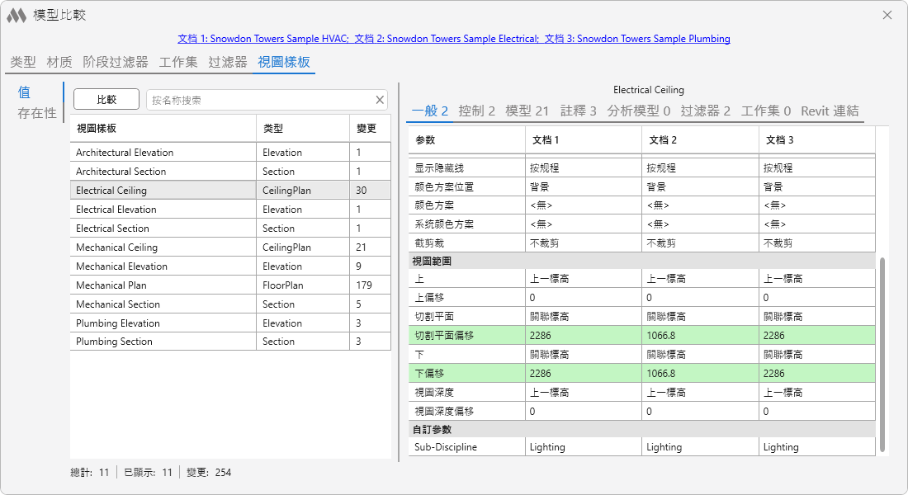
Task: Open the Snowdon Towers Sample Plumbing link
Action: click(637, 39)
